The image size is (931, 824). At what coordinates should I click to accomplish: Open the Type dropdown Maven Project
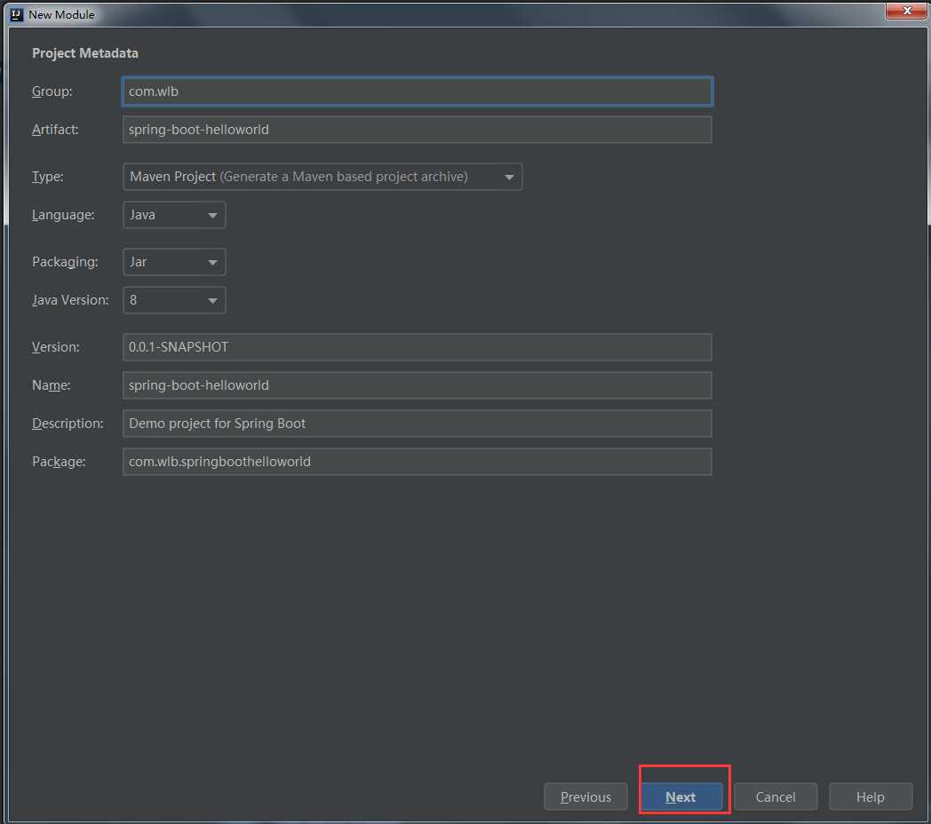point(322,177)
